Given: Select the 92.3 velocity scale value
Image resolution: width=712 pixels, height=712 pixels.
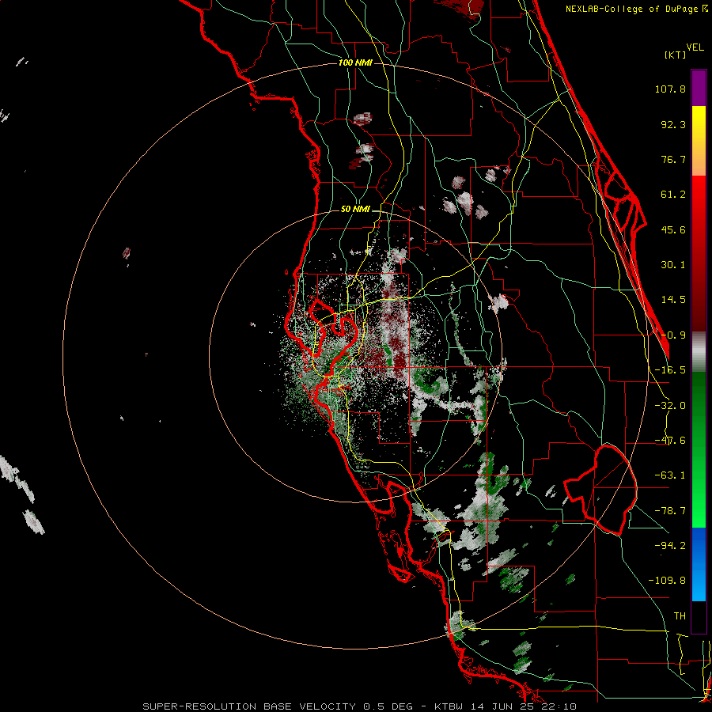Looking at the screenshot, I should click(673, 124).
